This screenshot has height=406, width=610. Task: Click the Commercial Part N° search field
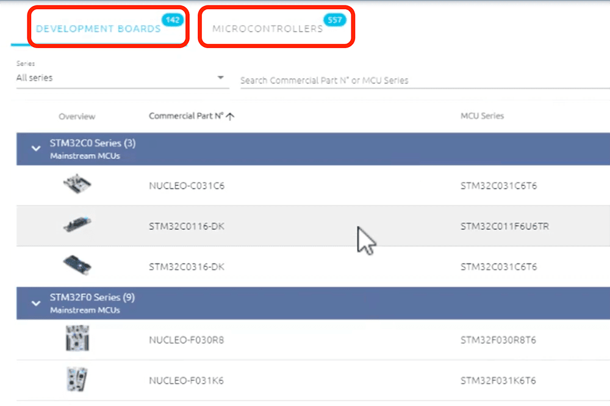[425, 80]
